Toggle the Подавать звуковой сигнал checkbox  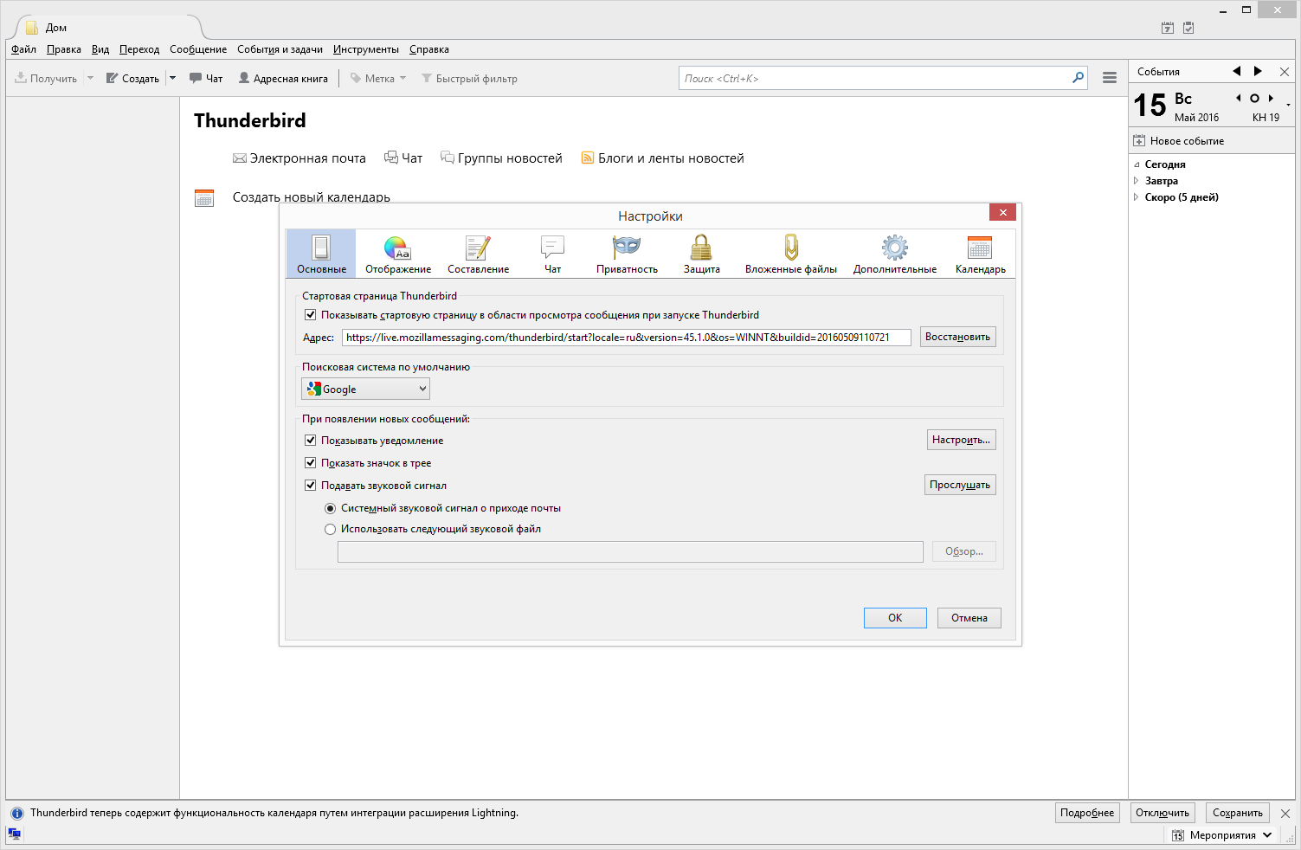[310, 486]
